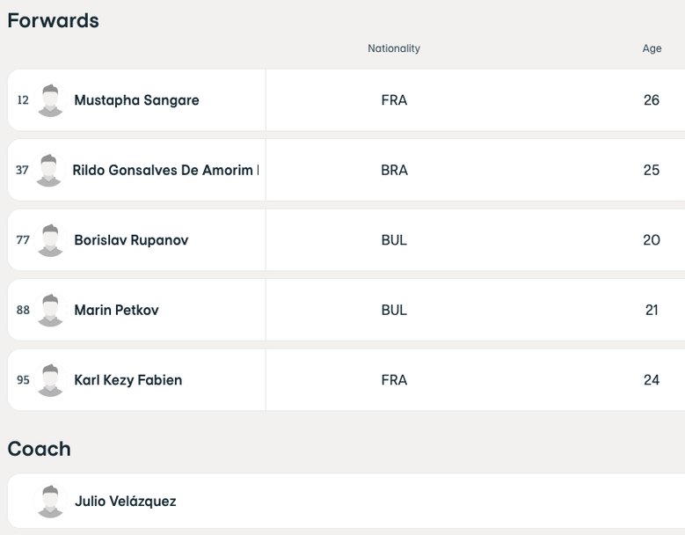Click coach Julio Velázquez's avatar icon
The width and height of the screenshot is (685, 535).
point(50,501)
